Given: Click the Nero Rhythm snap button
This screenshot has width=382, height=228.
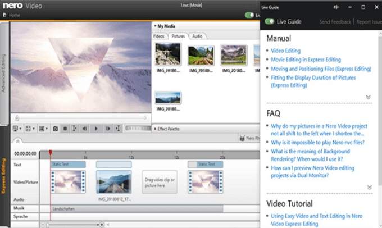Looking at the screenshot, I should coord(249,138).
